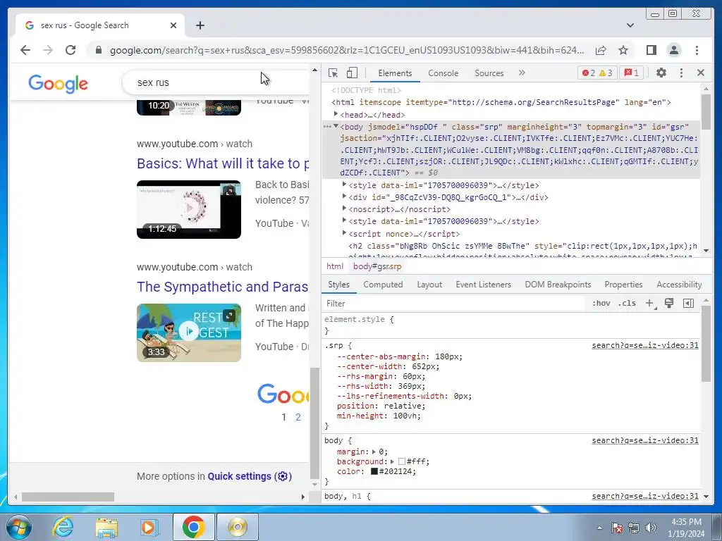Launch Internet Explorer from taskbar

pos(63,527)
